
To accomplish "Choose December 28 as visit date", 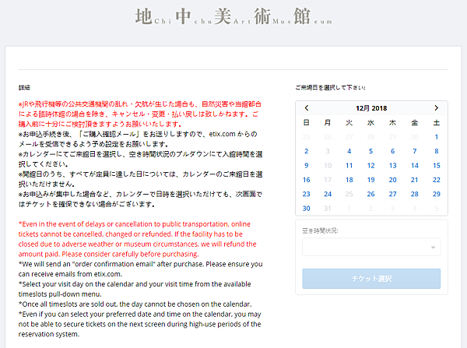I will [415, 195].
